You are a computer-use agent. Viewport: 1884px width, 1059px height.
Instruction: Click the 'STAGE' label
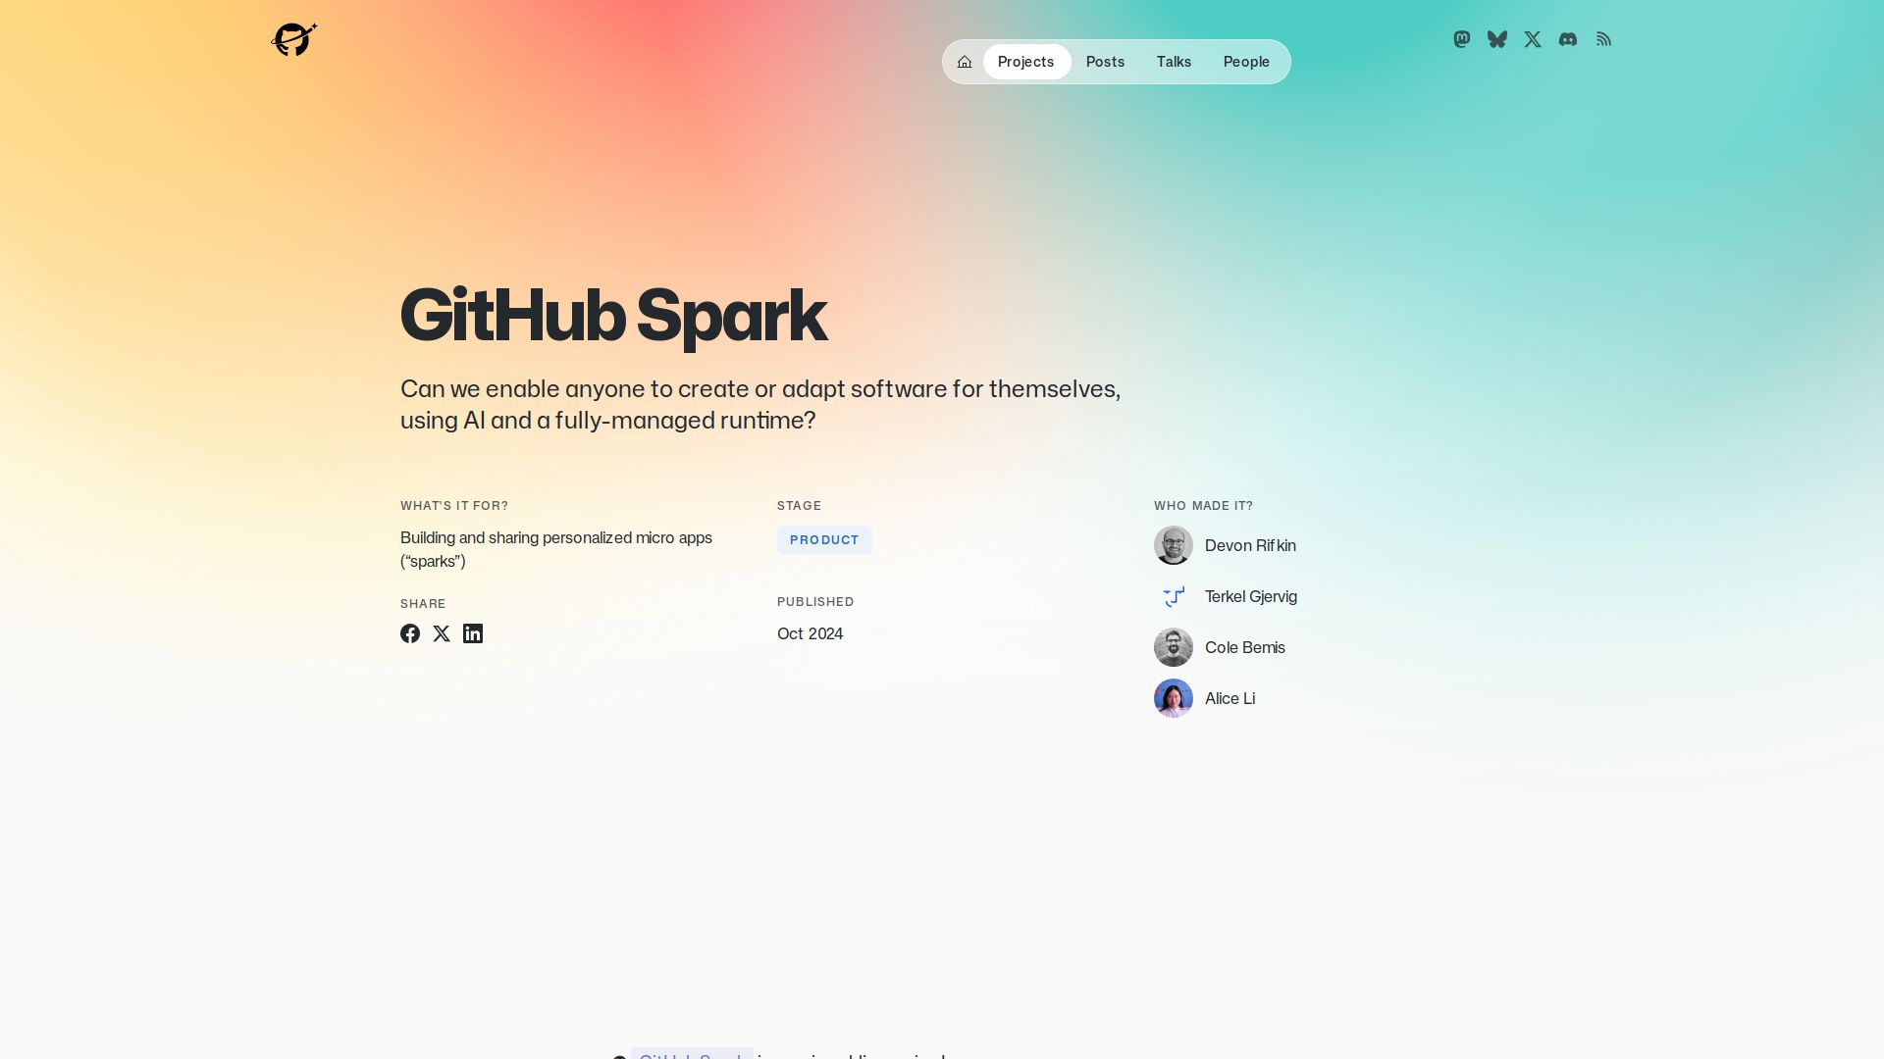(799, 506)
